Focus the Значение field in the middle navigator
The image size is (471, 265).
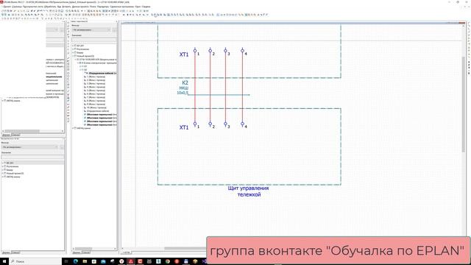tap(94, 39)
